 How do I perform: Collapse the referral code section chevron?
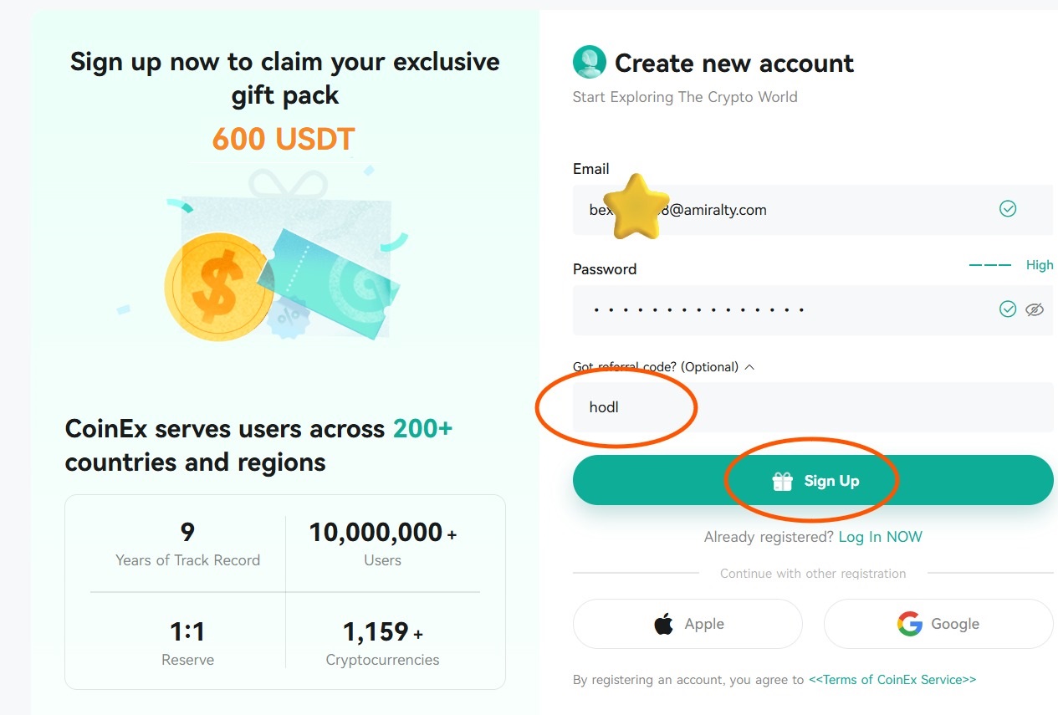pos(750,366)
